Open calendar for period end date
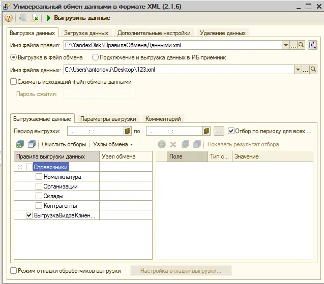The width and height of the screenshot is (324, 284). 207,131
